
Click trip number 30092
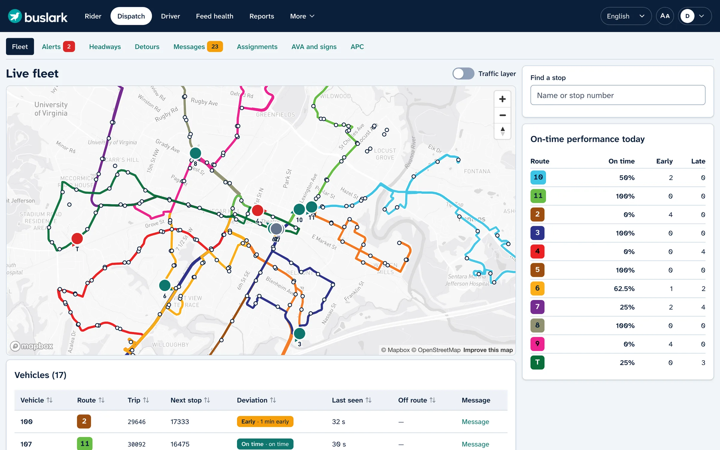tap(136, 444)
